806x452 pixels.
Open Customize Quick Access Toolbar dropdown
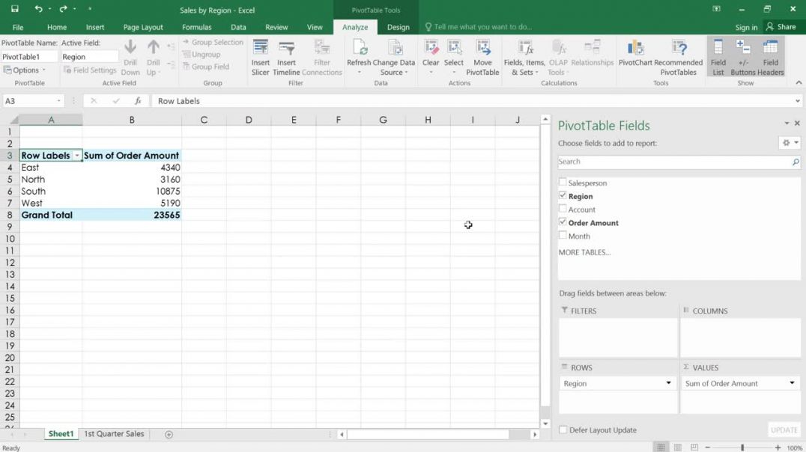[x=90, y=9]
